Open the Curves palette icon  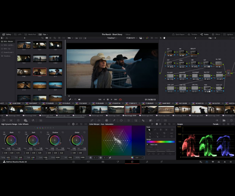click(92, 121)
